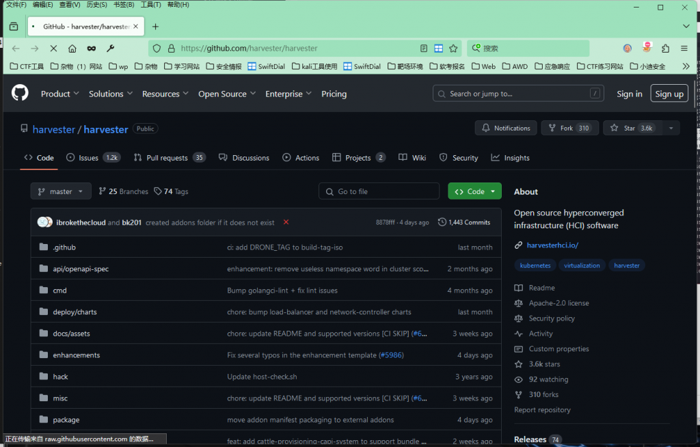
Task: Open the 文件(F) File menu
Action: (x=16, y=5)
